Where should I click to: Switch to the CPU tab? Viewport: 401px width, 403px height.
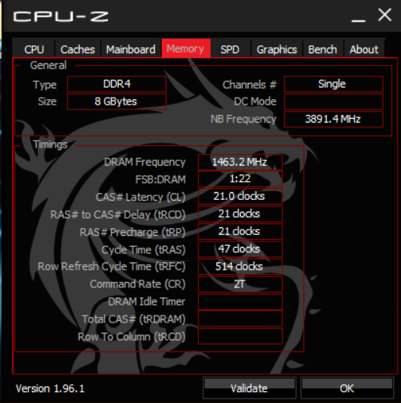point(34,48)
